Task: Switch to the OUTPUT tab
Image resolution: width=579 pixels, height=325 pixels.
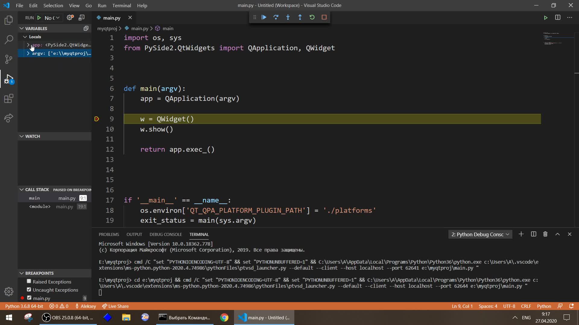Action: (134, 234)
